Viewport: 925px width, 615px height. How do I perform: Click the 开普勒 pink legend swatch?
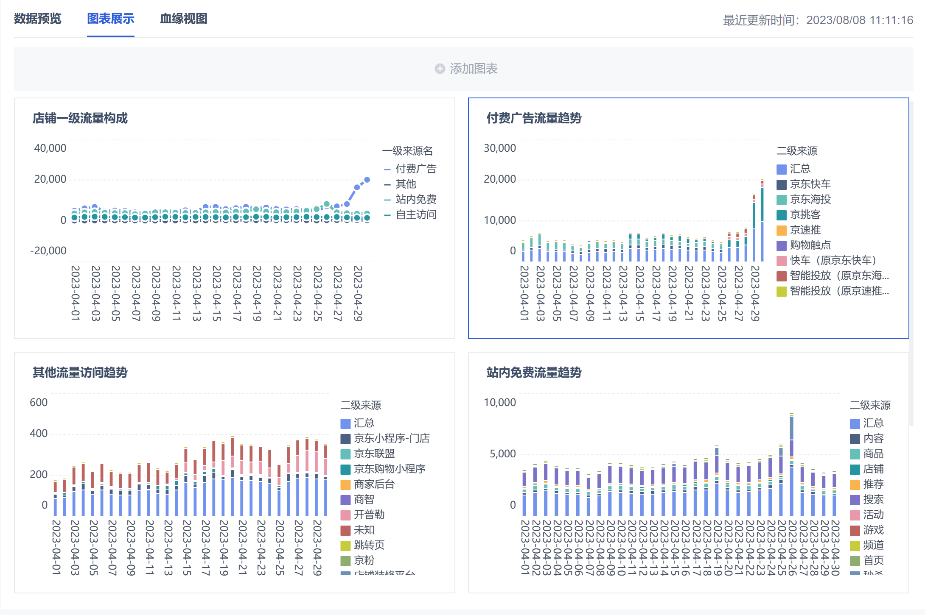345,515
